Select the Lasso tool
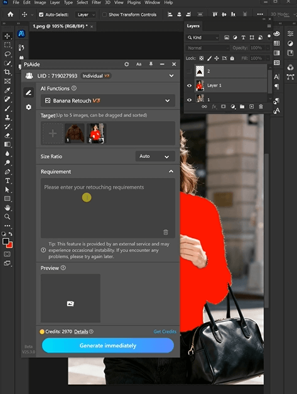This screenshot has width=297, height=394. click(x=8, y=54)
